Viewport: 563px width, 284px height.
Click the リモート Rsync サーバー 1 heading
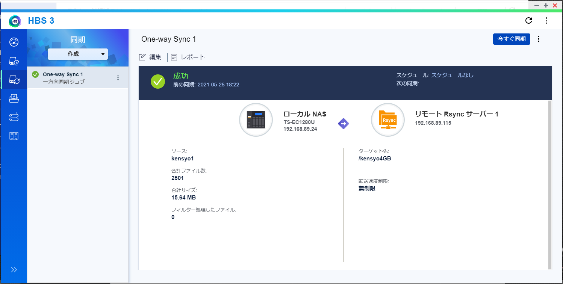click(x=457, y=114)
